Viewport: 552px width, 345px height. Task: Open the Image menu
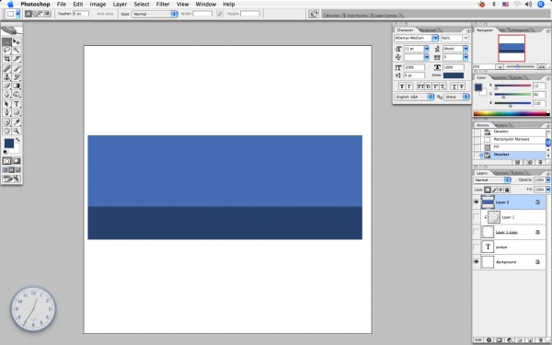[x=98, y=5]
